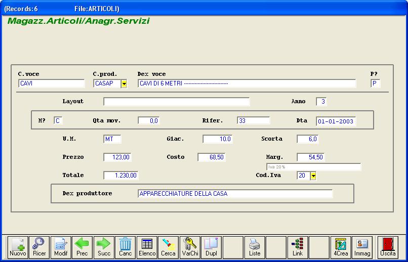
Task: Click the Totale field 1.230,00
Action: [x=121, y=176]
